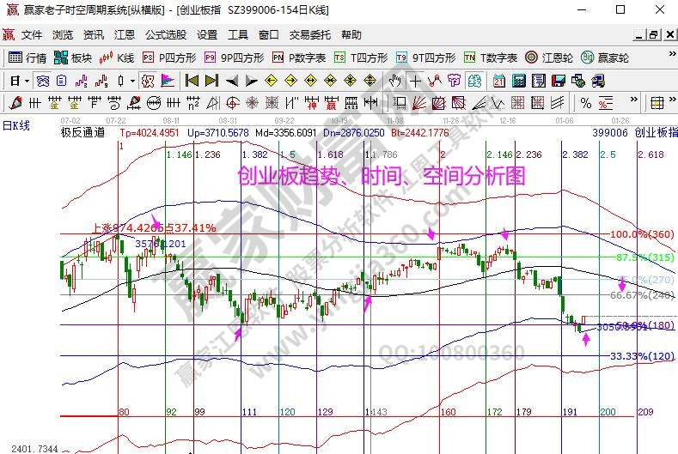Expand the 日 period dropdown arrow
The width and height of the screenshot is (678, 454).
[27, 81]
